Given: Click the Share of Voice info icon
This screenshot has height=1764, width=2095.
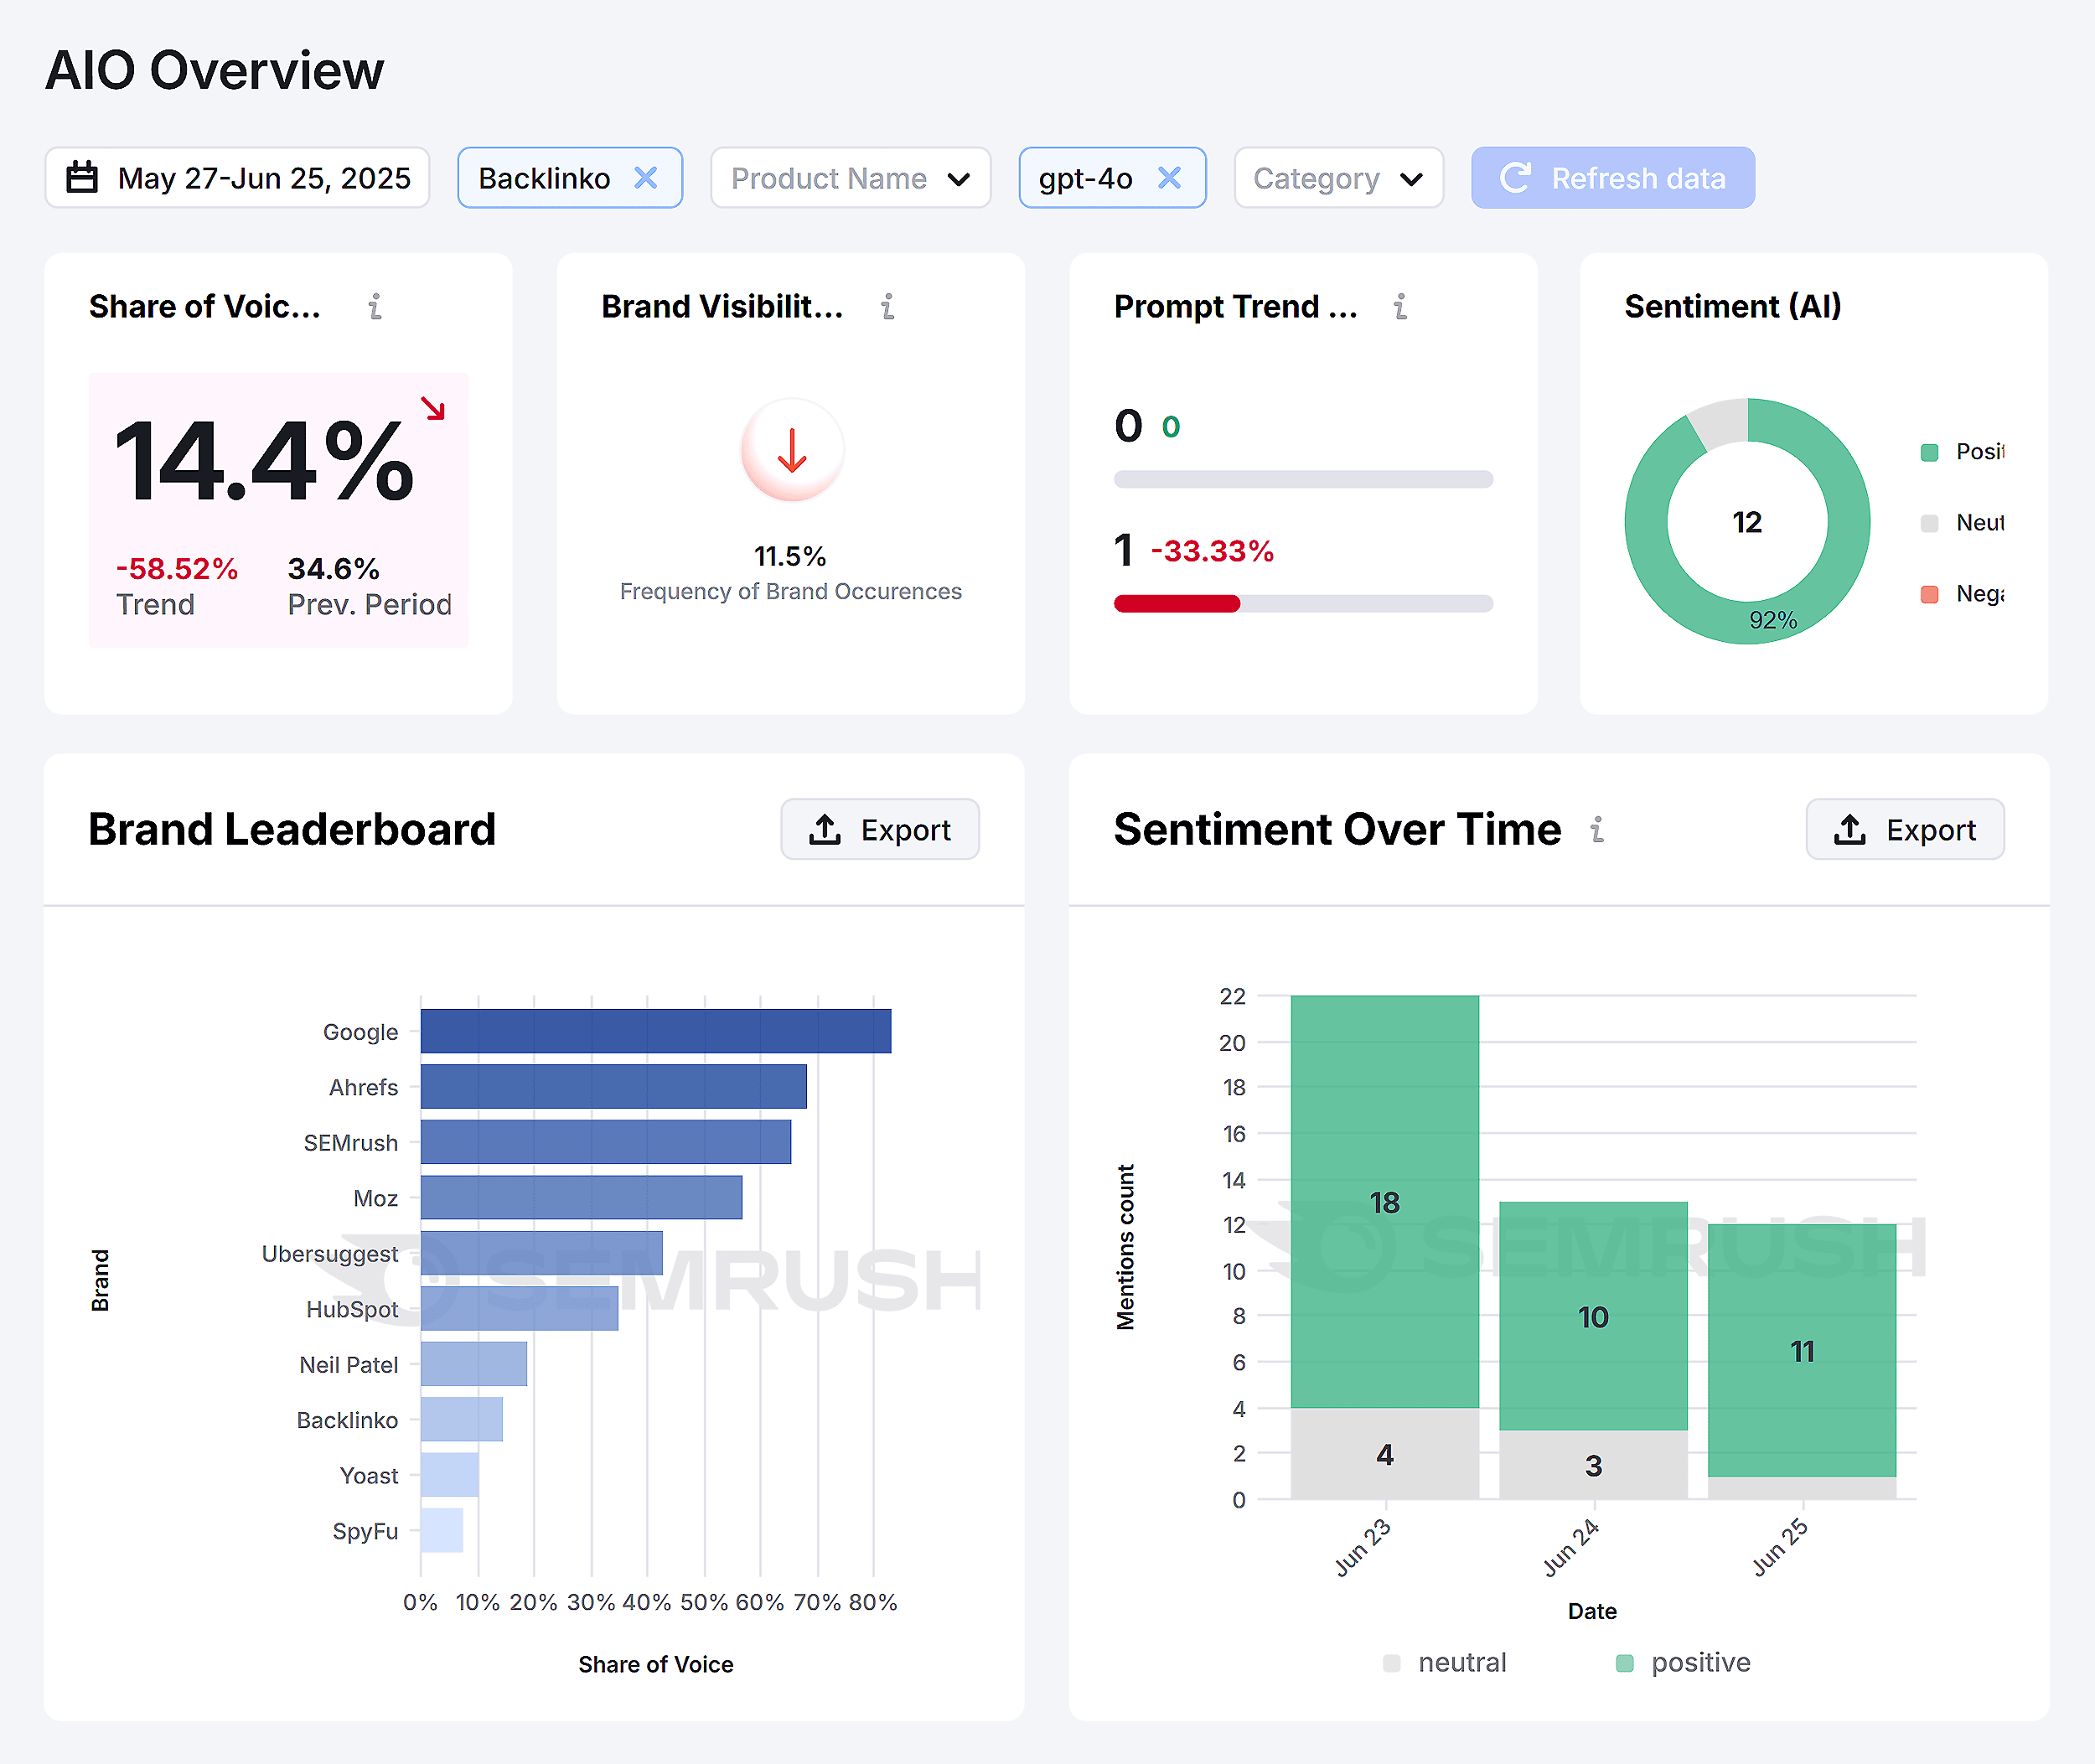Looking at the screenshot, I should click(x=375, y=306).
